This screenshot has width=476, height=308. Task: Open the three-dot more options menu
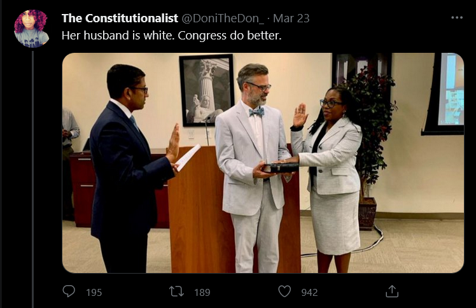[x=457, y=18]
